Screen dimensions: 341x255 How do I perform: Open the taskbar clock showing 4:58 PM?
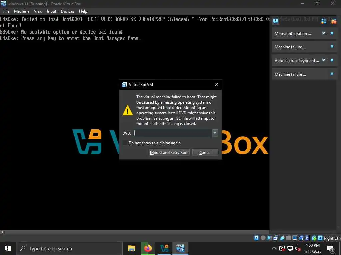coord(312,248)
